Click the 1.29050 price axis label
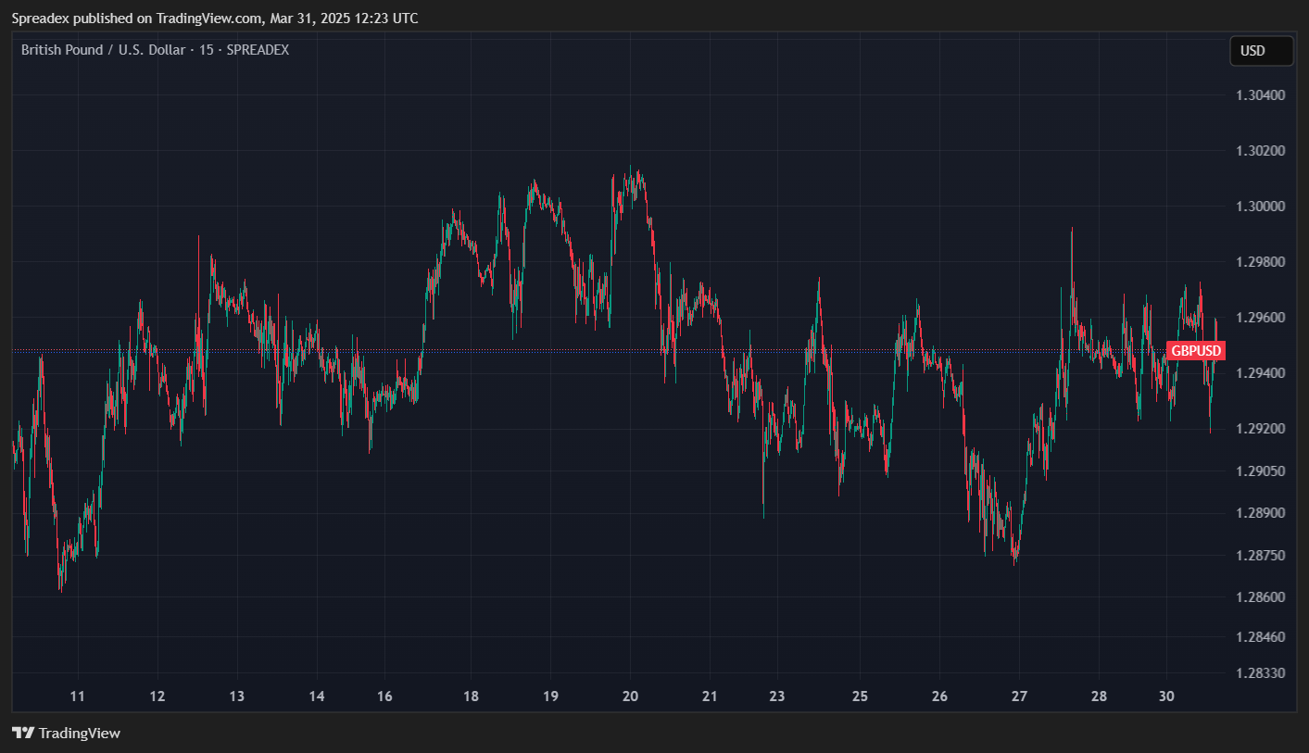1309x753 pixels. [x=1261, y=471]
